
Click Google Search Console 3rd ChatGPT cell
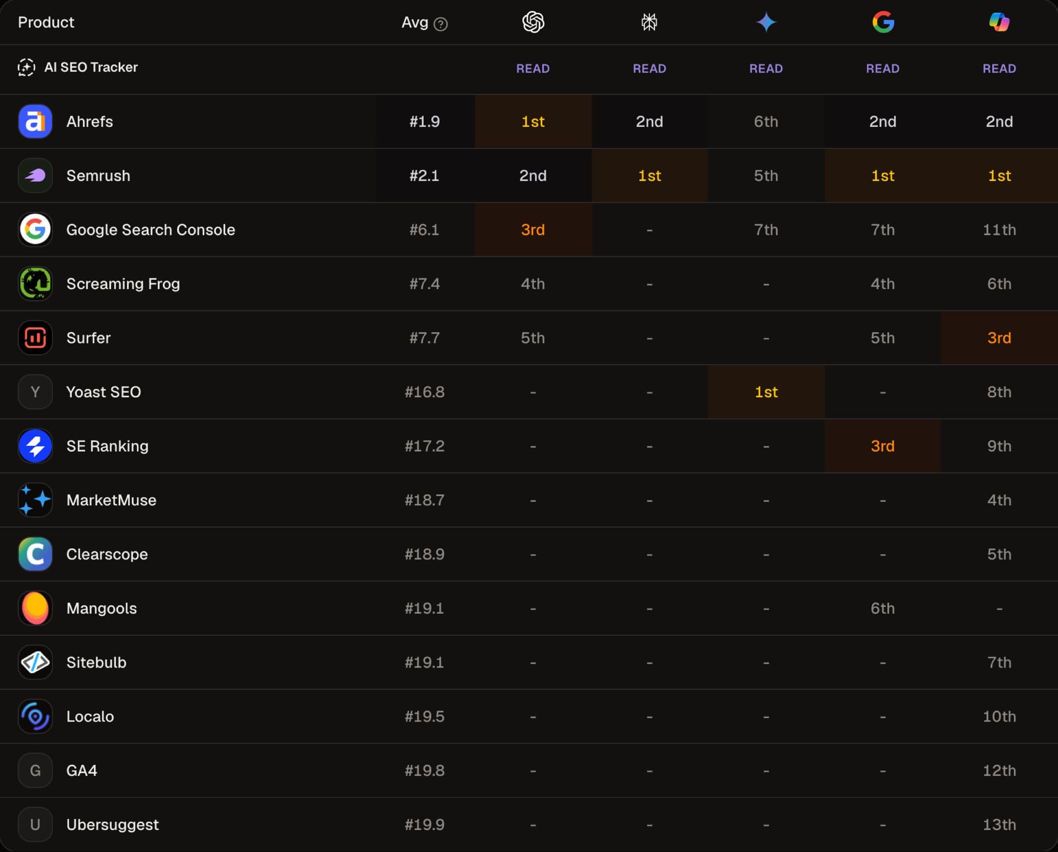pyautogui.click(x=533, y=229)
